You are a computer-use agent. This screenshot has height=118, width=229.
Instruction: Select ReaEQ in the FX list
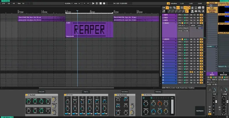212,8
